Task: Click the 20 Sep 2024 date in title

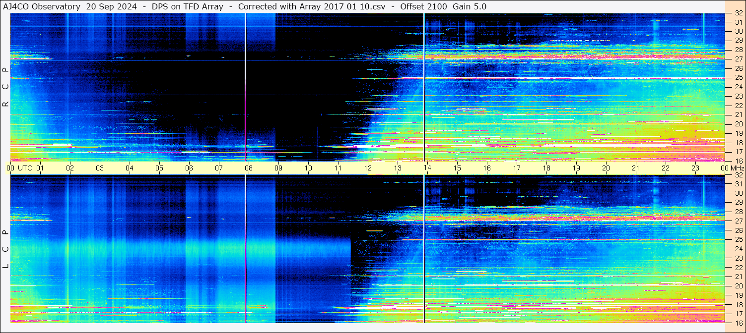Action: pos(111,6)
